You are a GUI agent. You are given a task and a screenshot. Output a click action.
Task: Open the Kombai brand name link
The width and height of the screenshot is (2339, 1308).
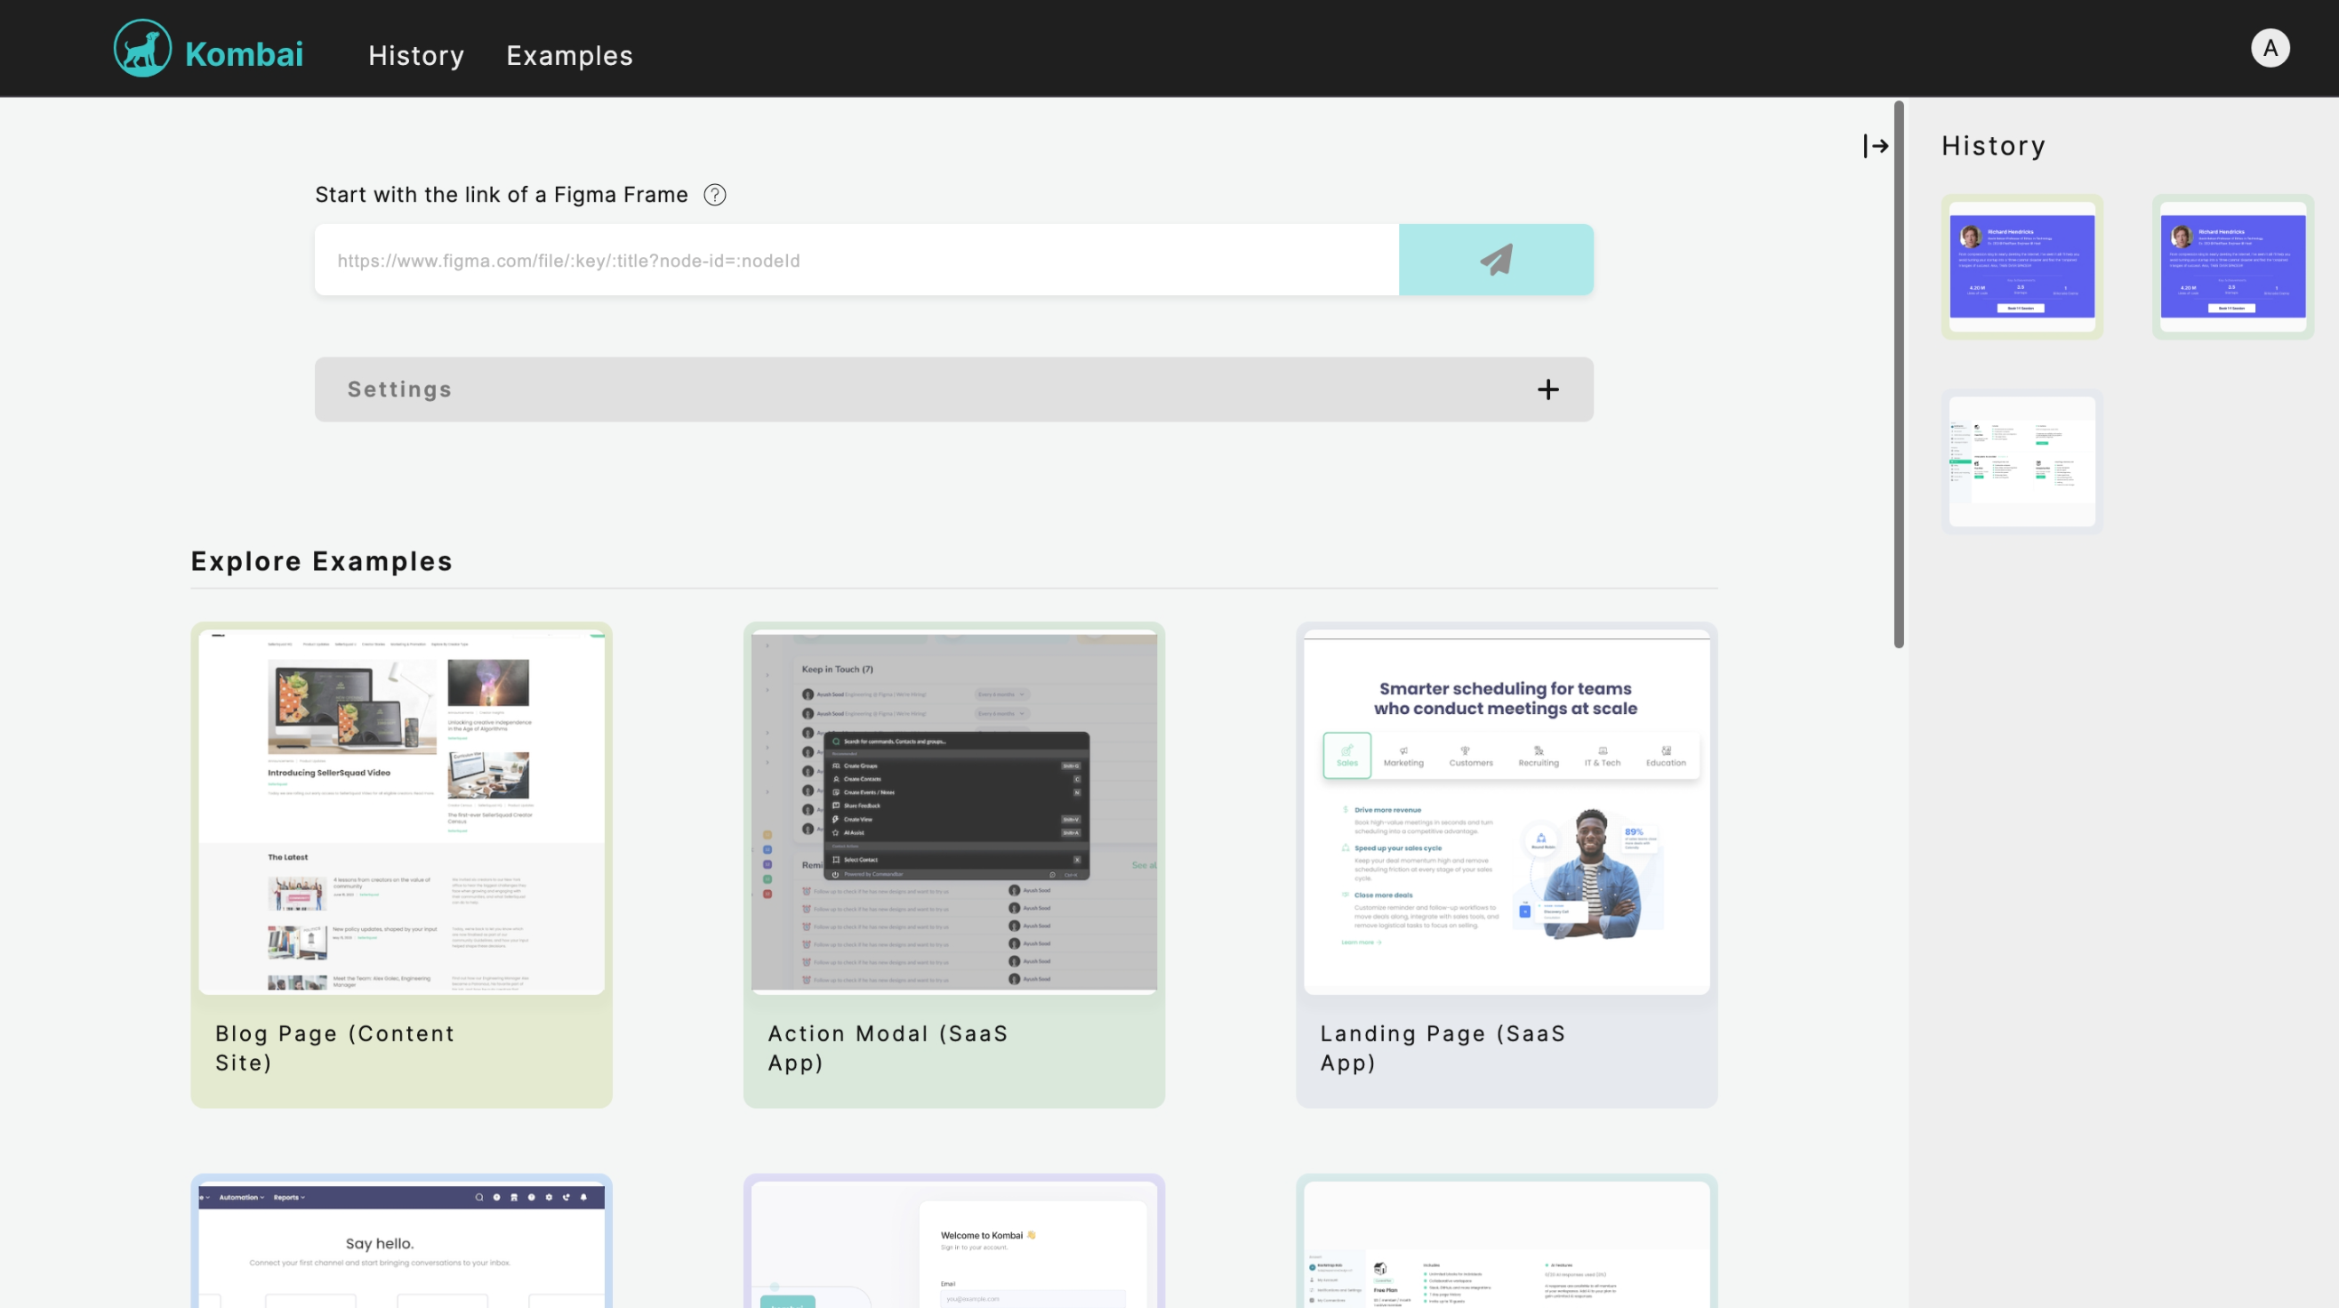coord(245,54)
